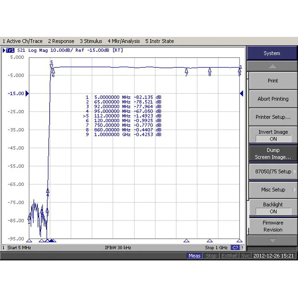The width and height of the screenshot is (298, 298).
Task: Click marker 7 triangle on frequency axis
Action: tap(187, 241)
